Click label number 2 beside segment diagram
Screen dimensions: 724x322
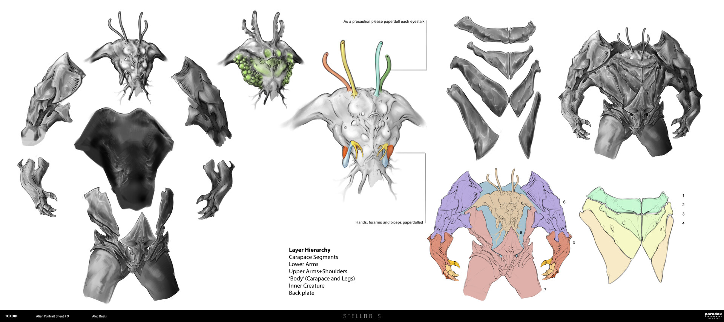683,205
